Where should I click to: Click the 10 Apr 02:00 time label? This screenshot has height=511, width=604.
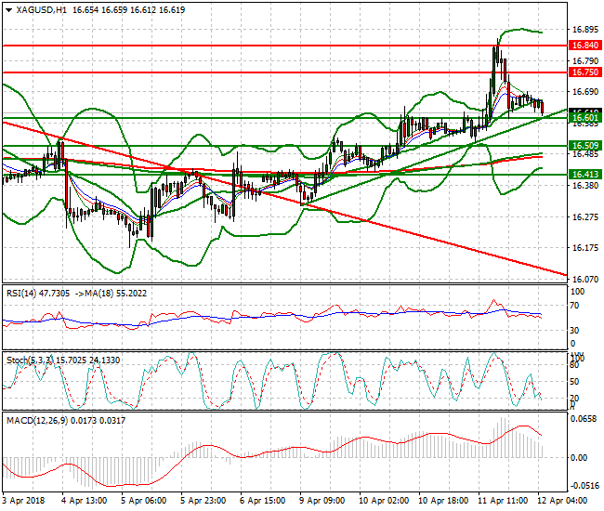(384, 501)
